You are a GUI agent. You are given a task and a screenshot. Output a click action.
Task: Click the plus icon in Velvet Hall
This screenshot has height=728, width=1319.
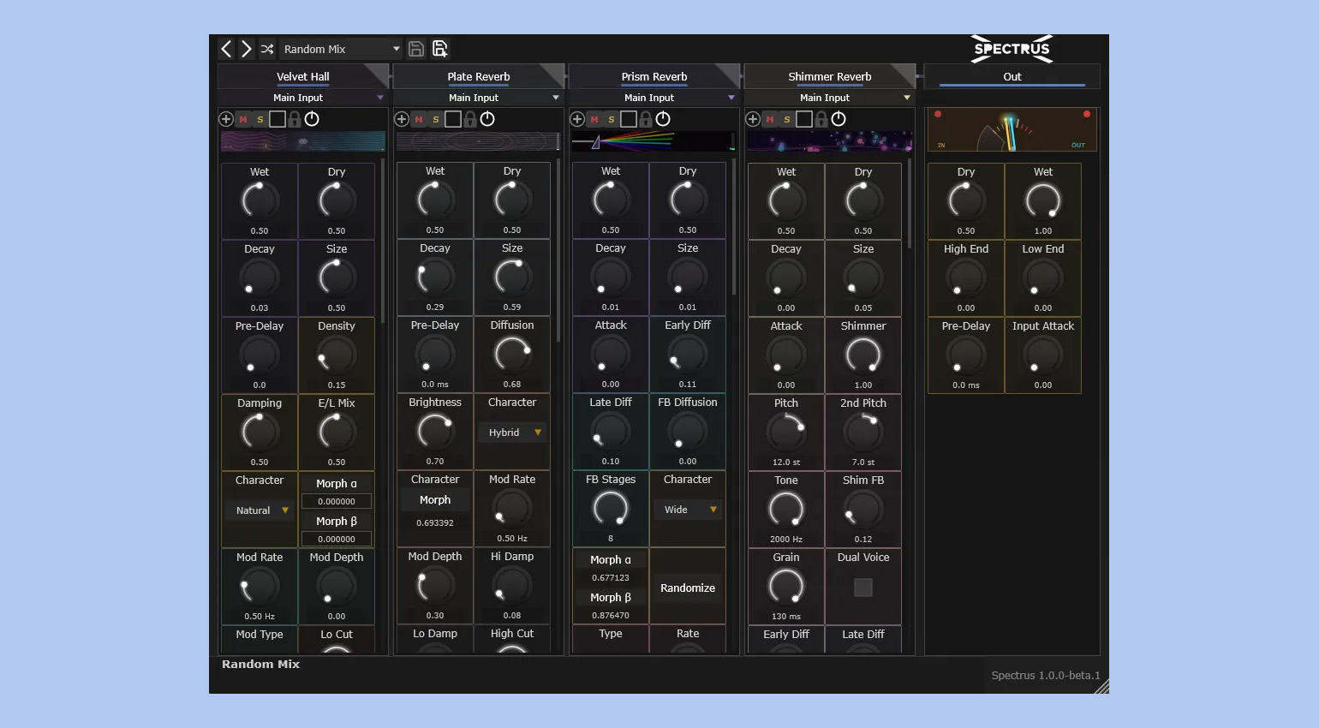226,119
